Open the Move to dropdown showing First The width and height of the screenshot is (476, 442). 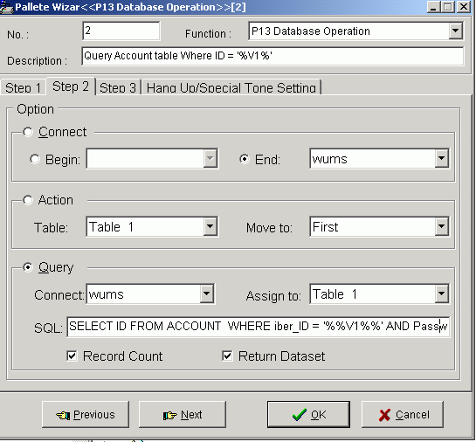point(442,226)
